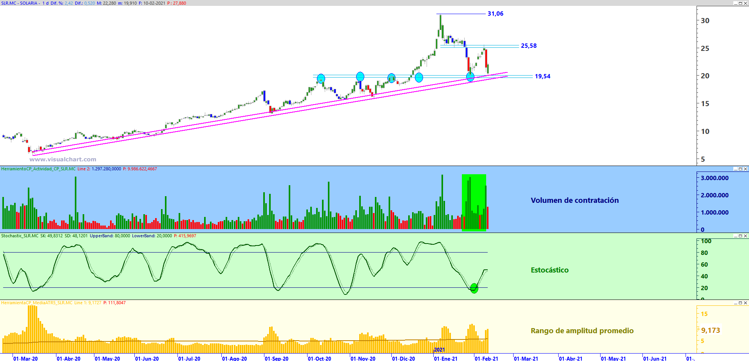
Task: Click the 'Rango de amplitud promedio' annotation
Action: pos(582,331)
